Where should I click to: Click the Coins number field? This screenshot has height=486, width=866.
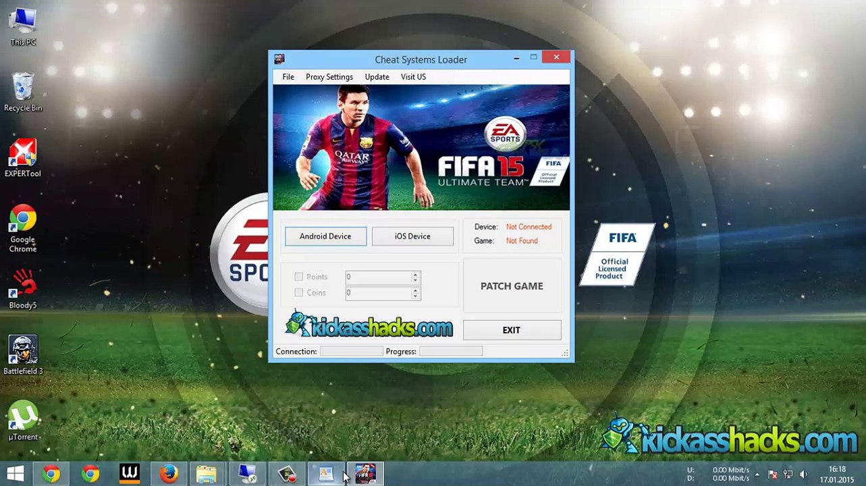(x=383, y=292)
